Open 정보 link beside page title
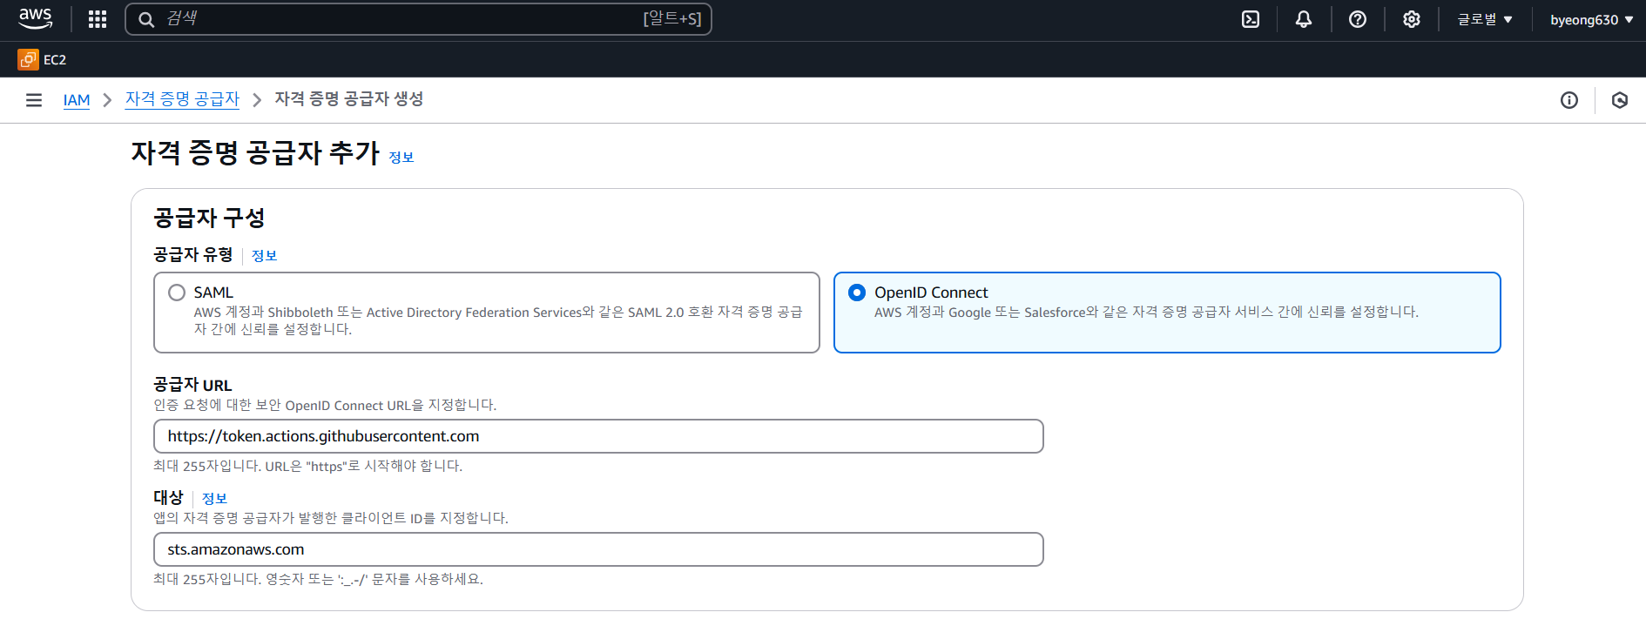 click(x=401, y=158)
